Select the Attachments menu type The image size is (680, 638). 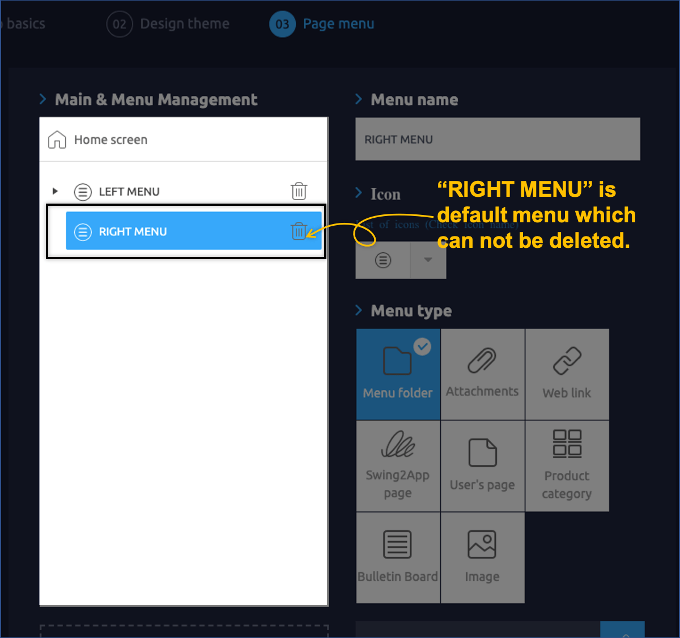(x=482, y=374)
